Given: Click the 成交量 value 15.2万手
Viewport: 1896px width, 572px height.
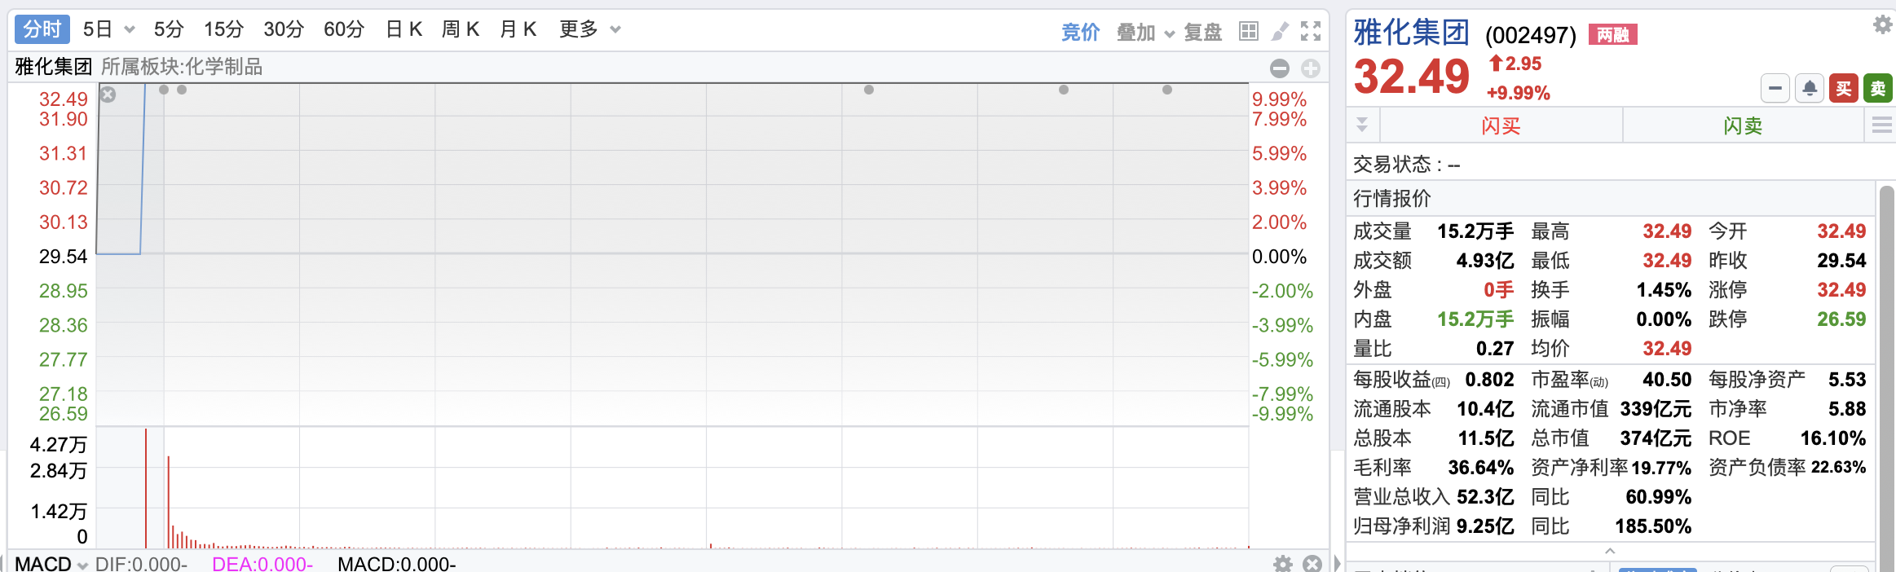Looking at the screenshot, I should click(x=1475, y=231).
